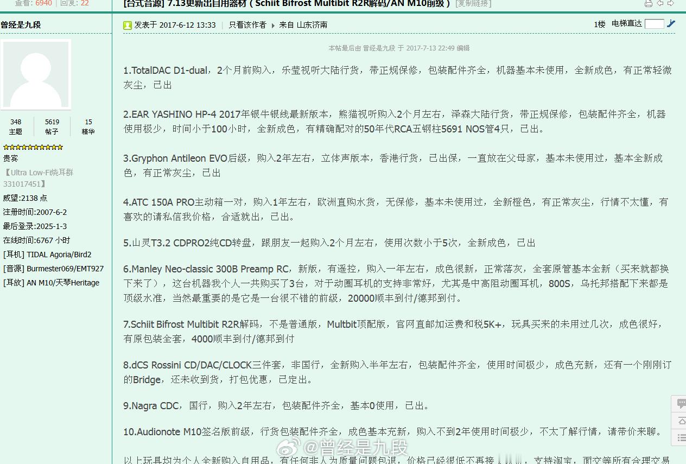686x464 pixels.
Task: Click the green author icon before 发表于
Action: coord(128,25)
